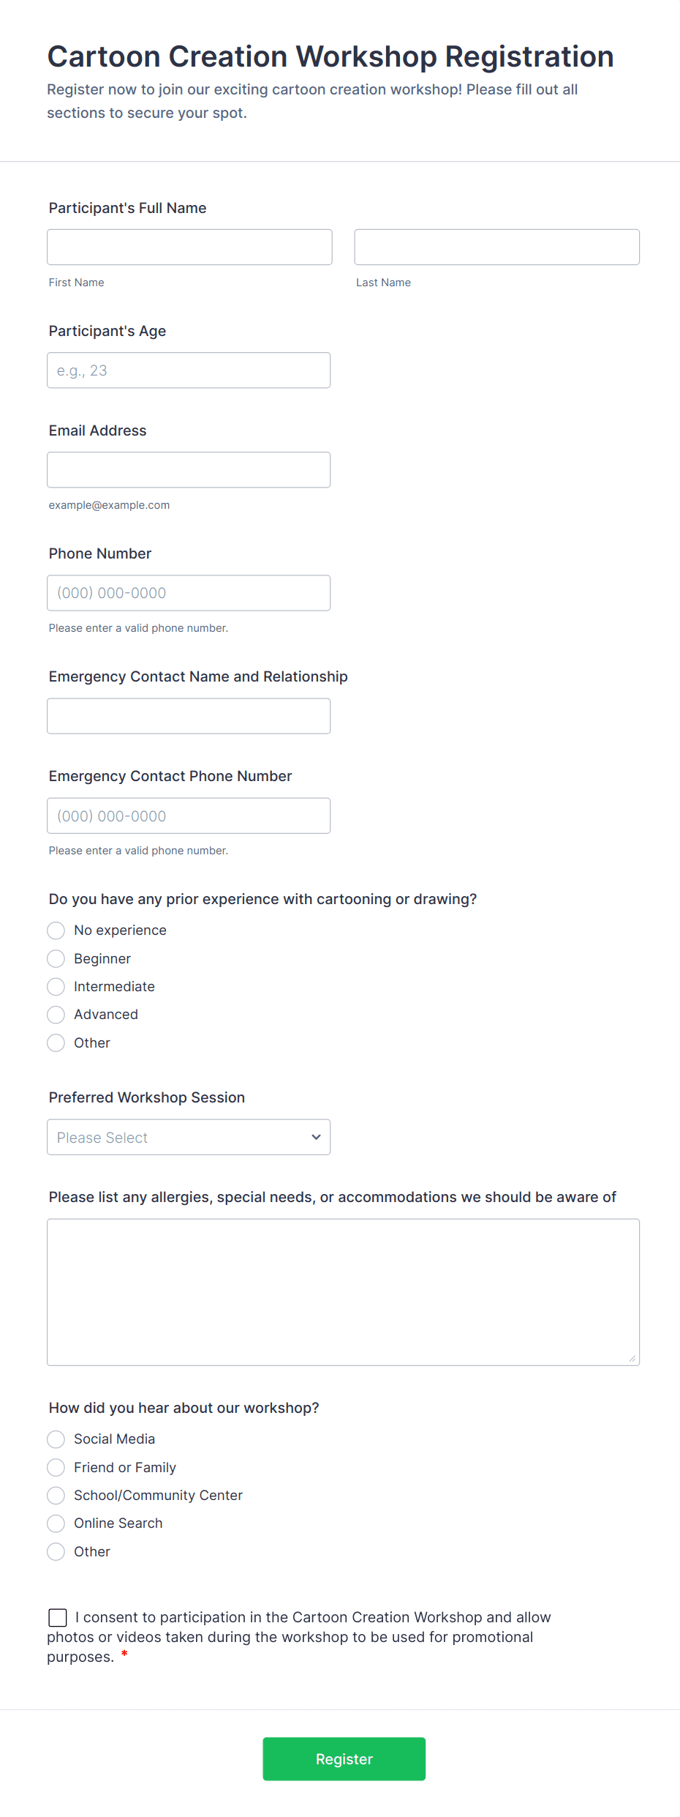The image size is (680, 1817).
Task: Pick 'School/Community Center' referral option
Action: tap(56, 1495)
